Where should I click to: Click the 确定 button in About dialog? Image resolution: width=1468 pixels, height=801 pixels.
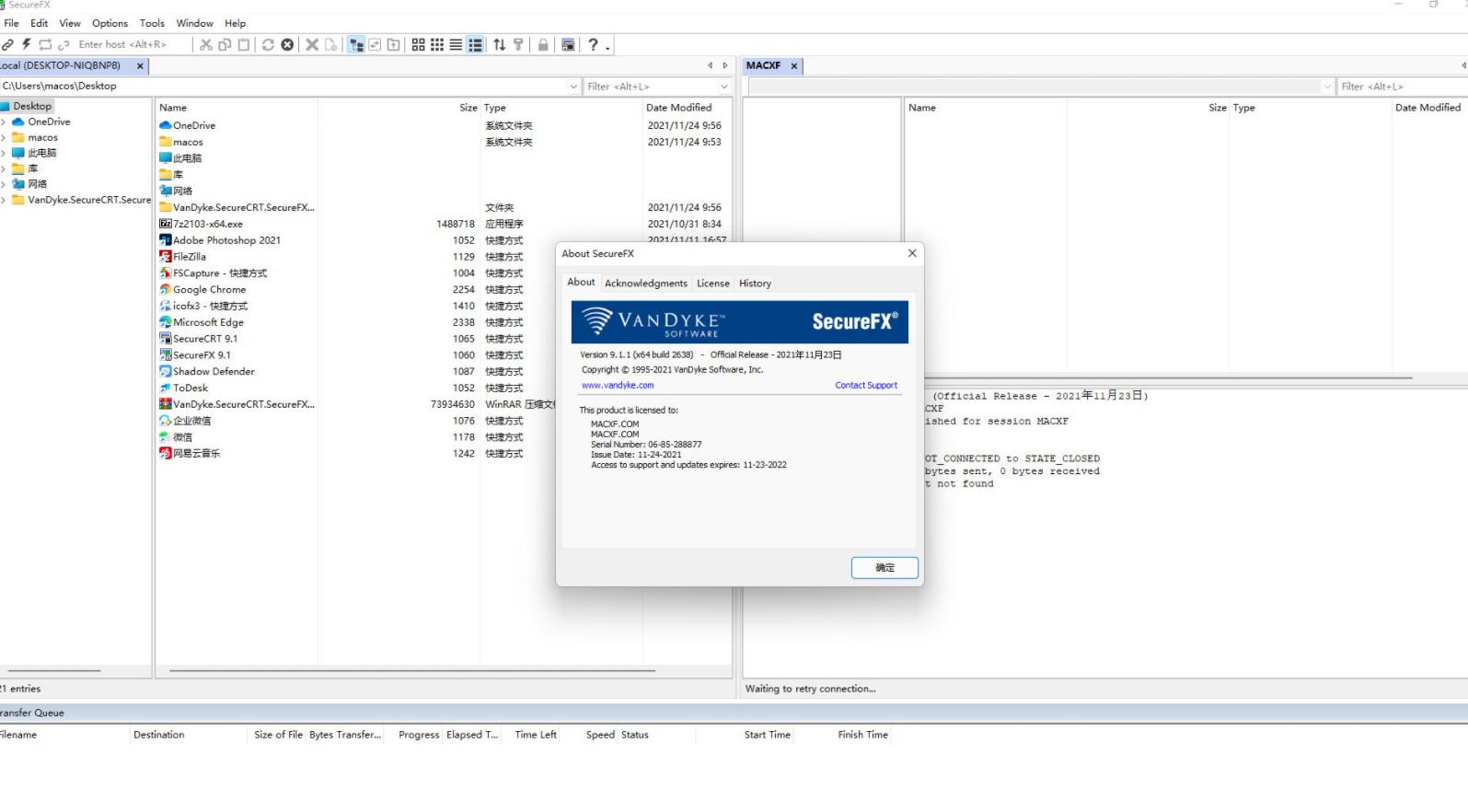pyautogui.click(x=884, y=568)
